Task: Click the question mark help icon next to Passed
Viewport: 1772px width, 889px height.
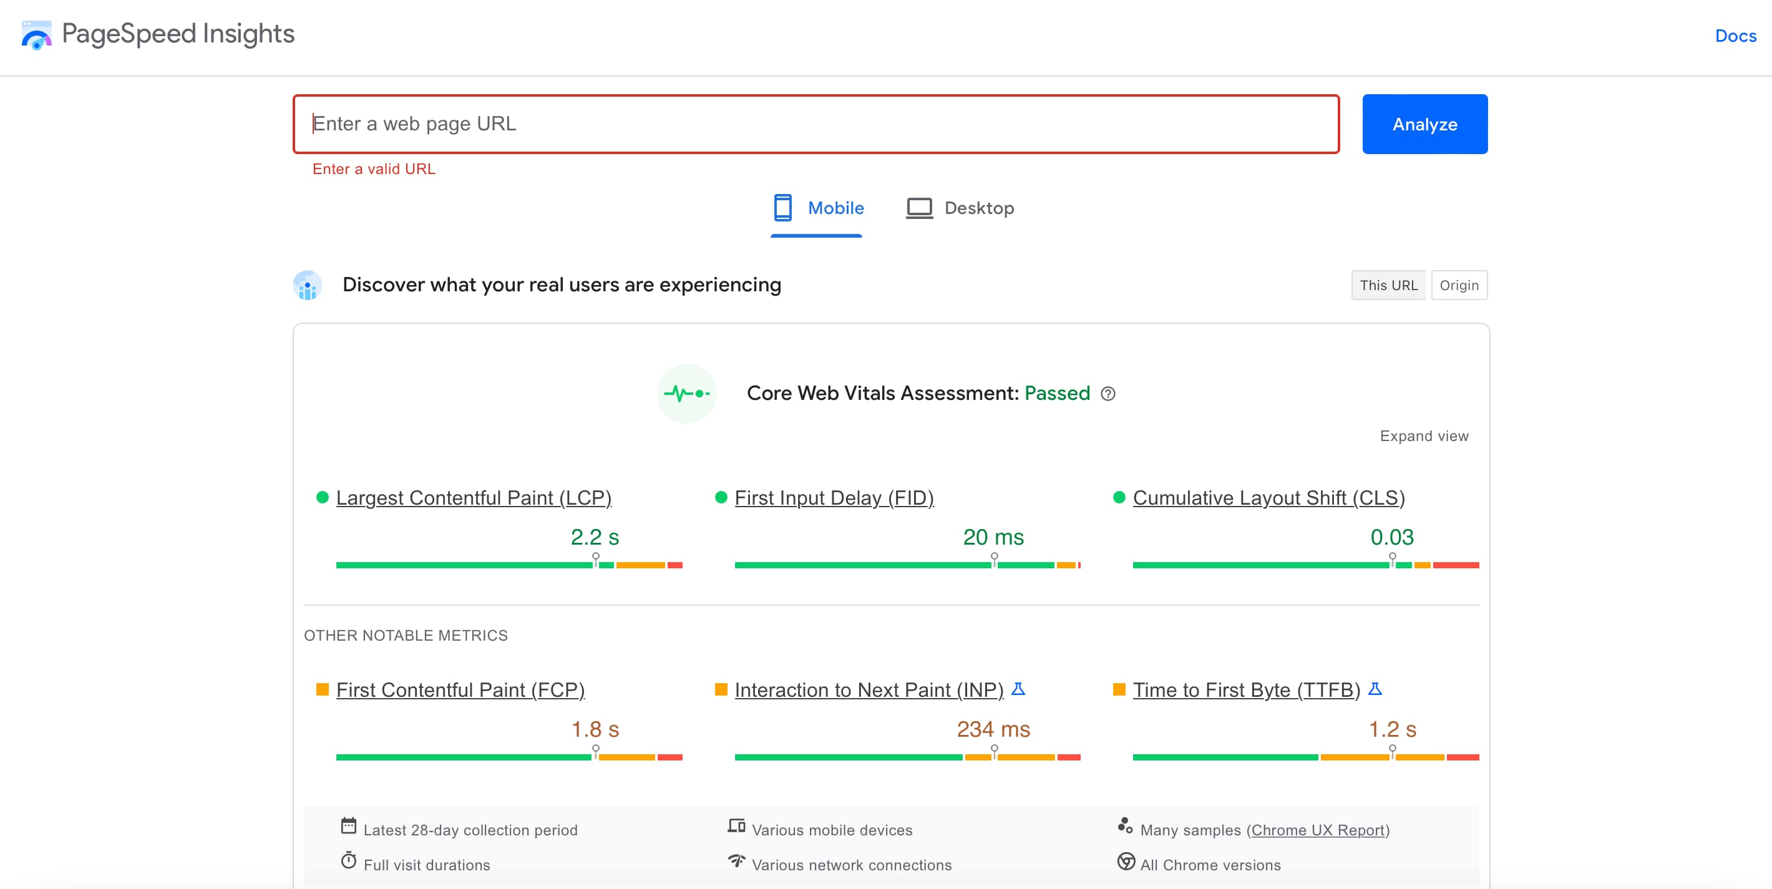Action: tap(1109, 394)
